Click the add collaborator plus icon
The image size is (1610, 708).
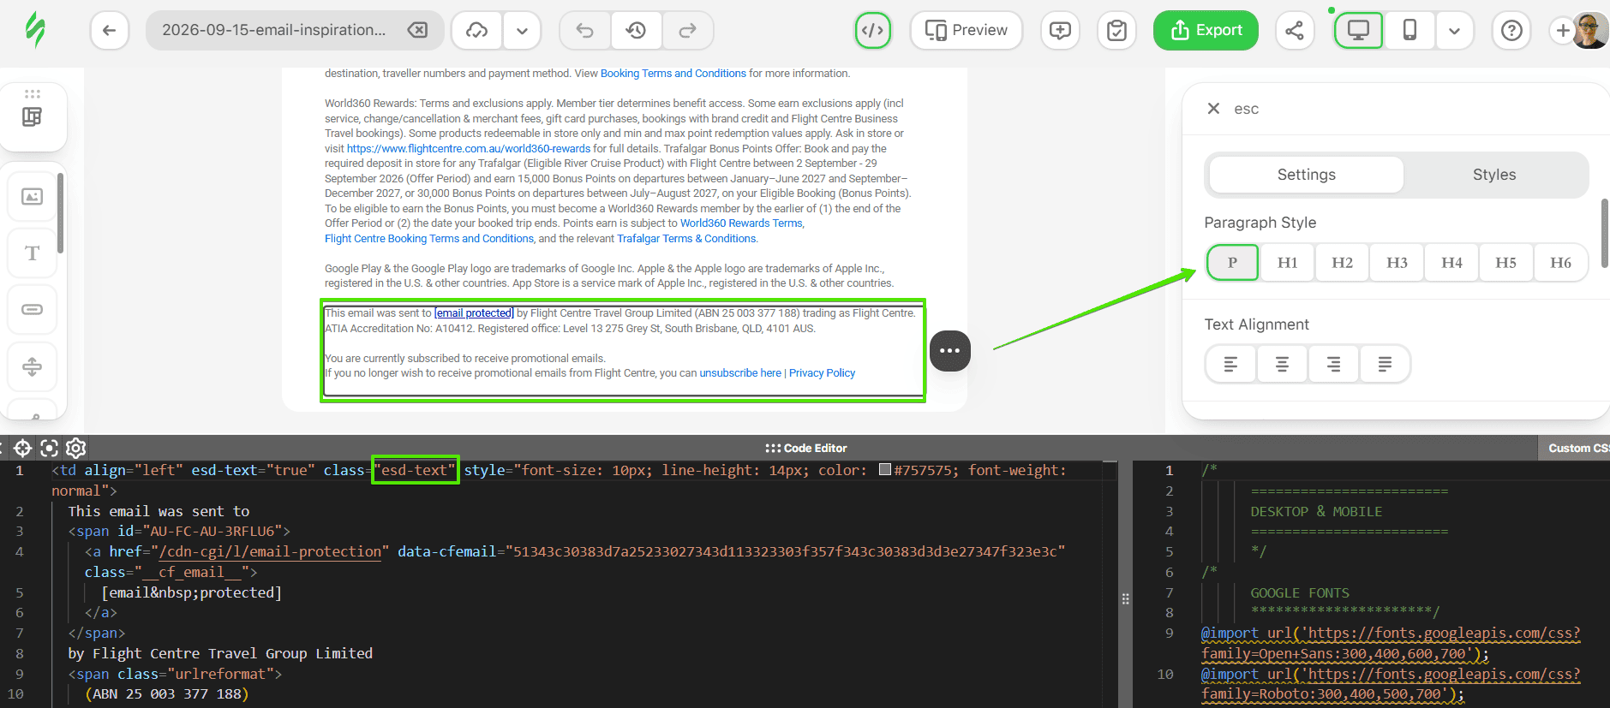click(x=1562, y=31)
